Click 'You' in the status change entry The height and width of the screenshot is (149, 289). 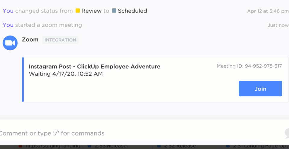(8, 11)
